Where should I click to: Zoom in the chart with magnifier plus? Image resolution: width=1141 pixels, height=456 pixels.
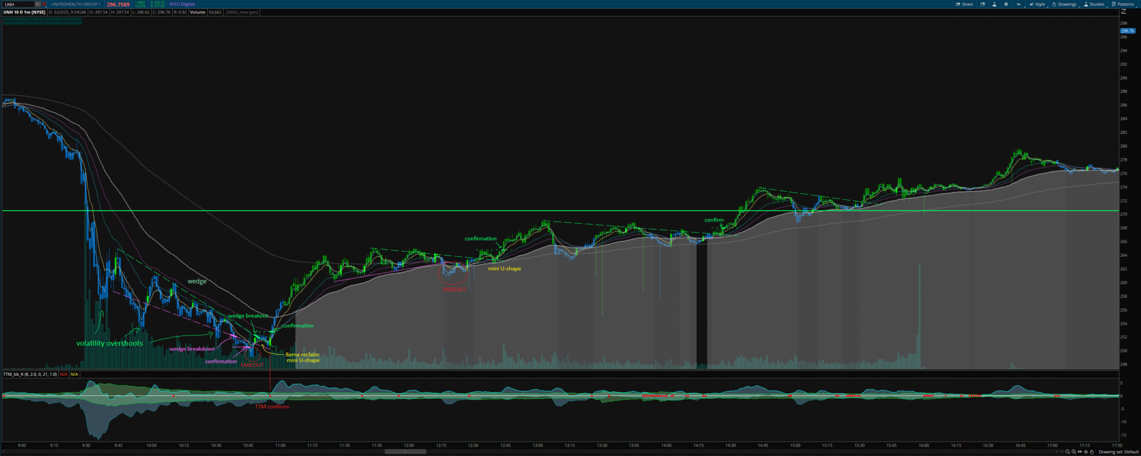click(1074, 452)
